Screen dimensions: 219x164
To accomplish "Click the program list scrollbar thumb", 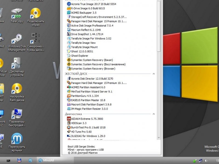I will [159, 26].
